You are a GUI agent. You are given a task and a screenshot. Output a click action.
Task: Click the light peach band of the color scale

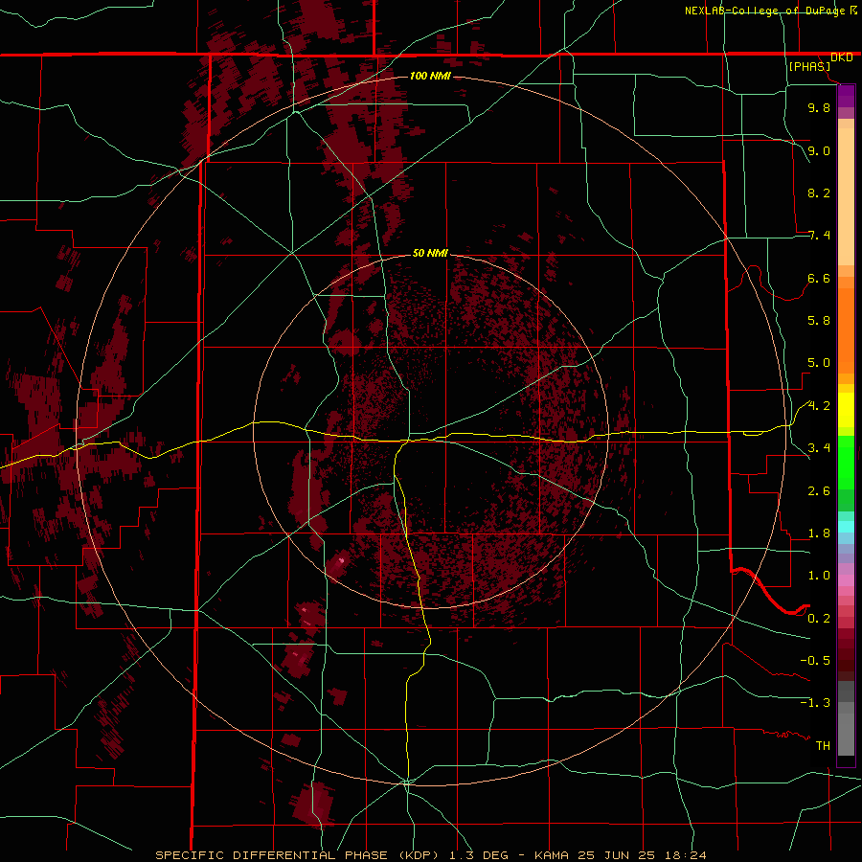[846, 196]
